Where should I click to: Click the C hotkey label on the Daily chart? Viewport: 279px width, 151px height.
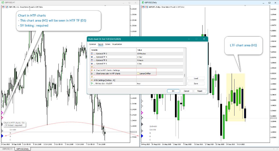[x=150, y=140]
